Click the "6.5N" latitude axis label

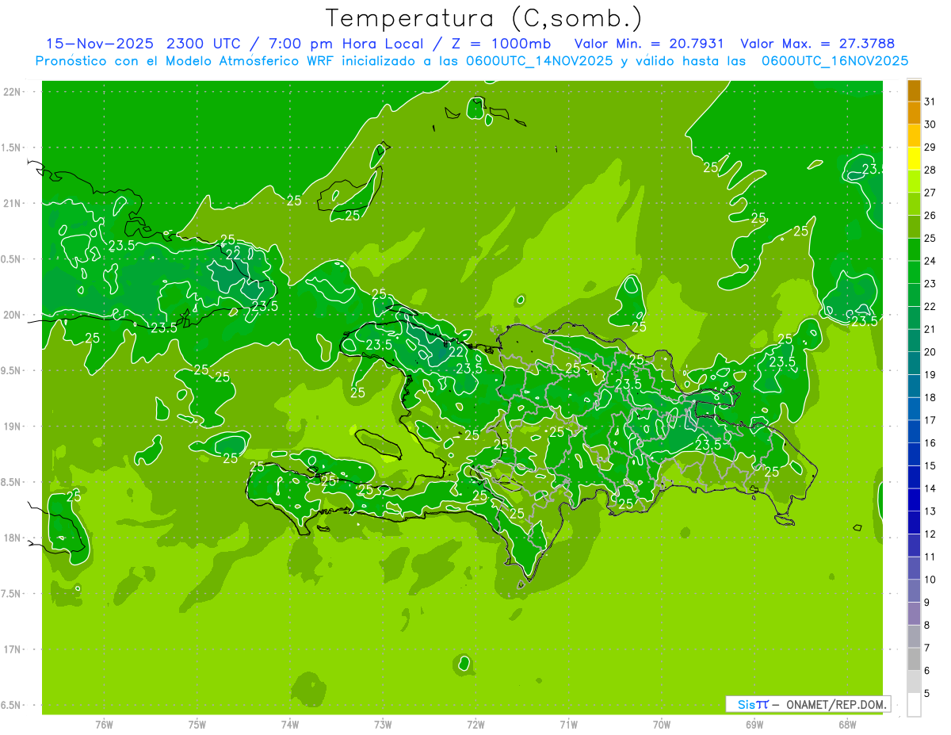13,705
